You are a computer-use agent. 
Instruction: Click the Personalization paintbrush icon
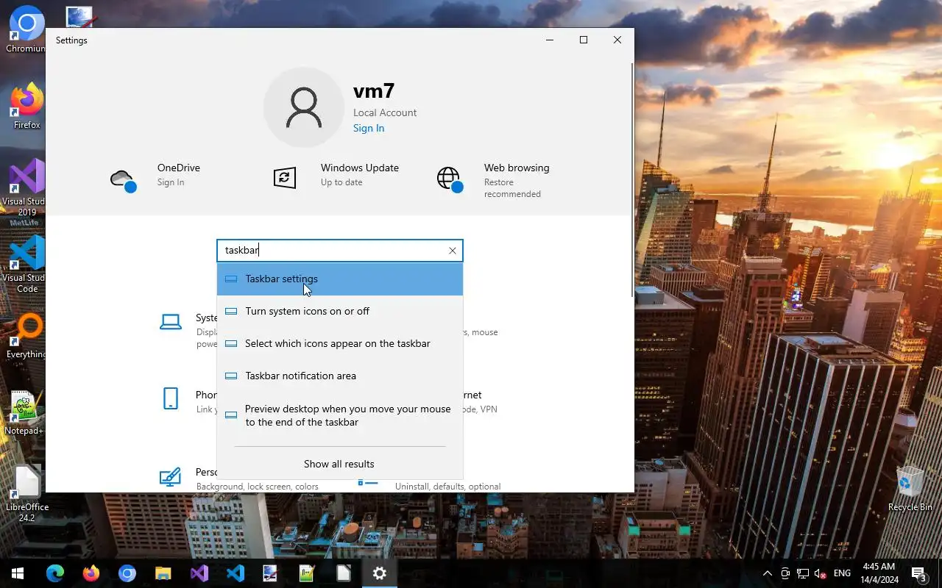tap(170, 477)
